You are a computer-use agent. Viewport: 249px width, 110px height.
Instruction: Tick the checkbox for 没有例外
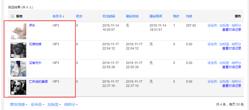click(13, 74)
